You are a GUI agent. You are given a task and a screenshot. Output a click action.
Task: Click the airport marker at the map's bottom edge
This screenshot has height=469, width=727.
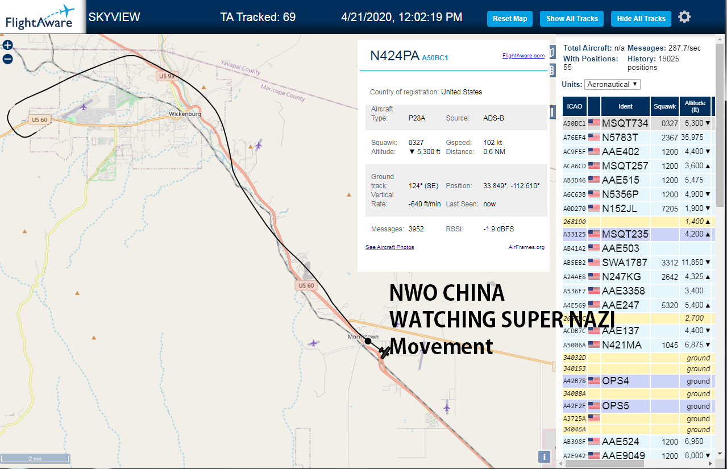coord(447,408)
